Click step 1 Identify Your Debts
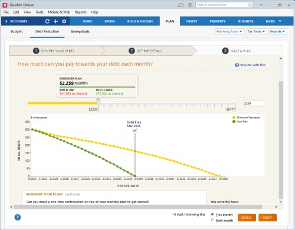This screenshot has width=295, height=230. (x=54, y=51)
